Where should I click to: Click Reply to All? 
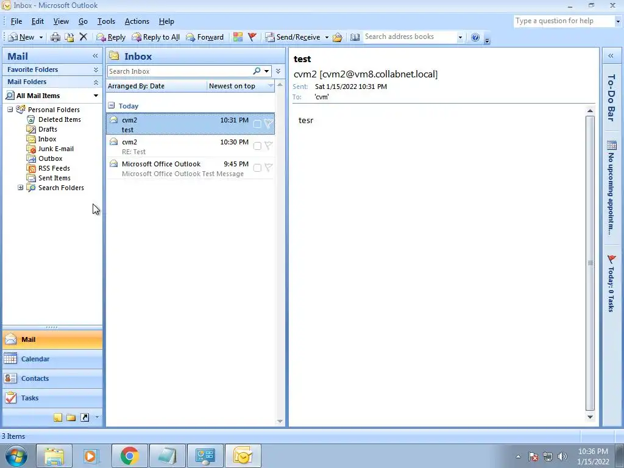pos(156,37)
